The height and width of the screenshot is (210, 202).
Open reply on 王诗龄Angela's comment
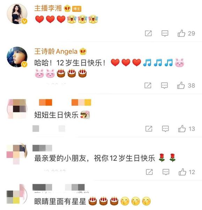164,85
